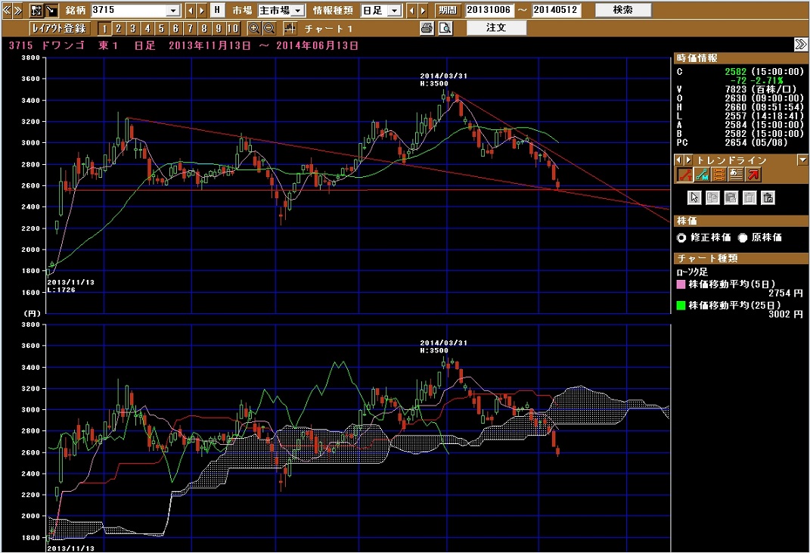Select the red arrow drawing tool

click(753, 175)
